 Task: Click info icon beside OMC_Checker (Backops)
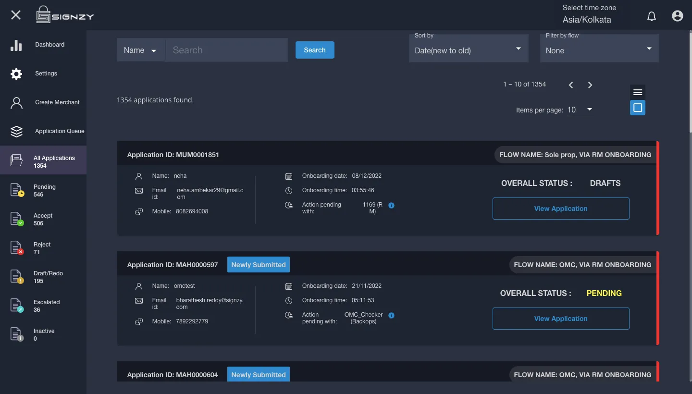(391, 315)
